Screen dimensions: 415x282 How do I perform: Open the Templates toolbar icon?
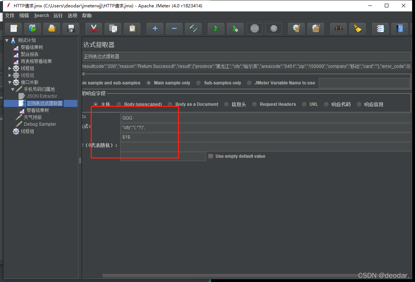coord(32,28)
